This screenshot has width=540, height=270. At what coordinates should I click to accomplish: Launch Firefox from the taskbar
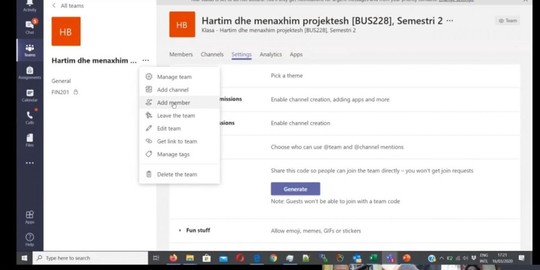(174, 258)
